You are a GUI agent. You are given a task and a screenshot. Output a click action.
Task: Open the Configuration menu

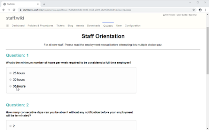click(132, 25)
